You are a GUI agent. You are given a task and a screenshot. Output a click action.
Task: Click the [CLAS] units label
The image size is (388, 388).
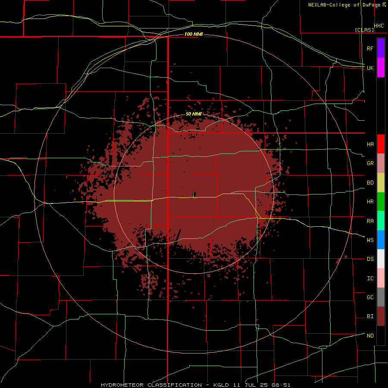pos(364,30)
